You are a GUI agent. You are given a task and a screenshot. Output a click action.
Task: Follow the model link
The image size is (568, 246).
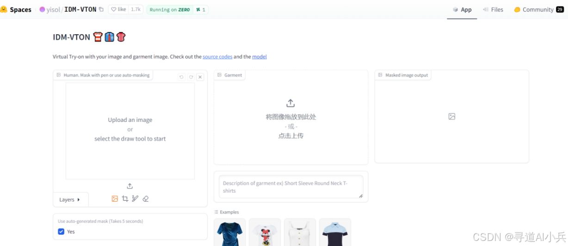coord(259,57)
